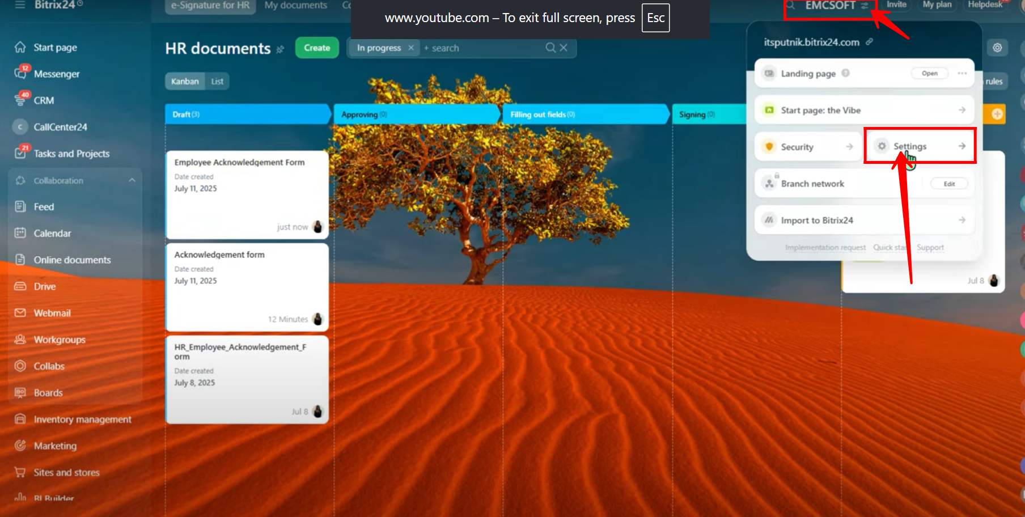Open Landing page more options dots
1025x517 pixels.
click(x=962, y=73)
